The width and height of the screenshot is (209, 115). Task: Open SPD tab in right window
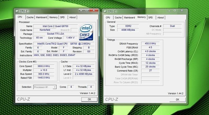coord(150,18)
